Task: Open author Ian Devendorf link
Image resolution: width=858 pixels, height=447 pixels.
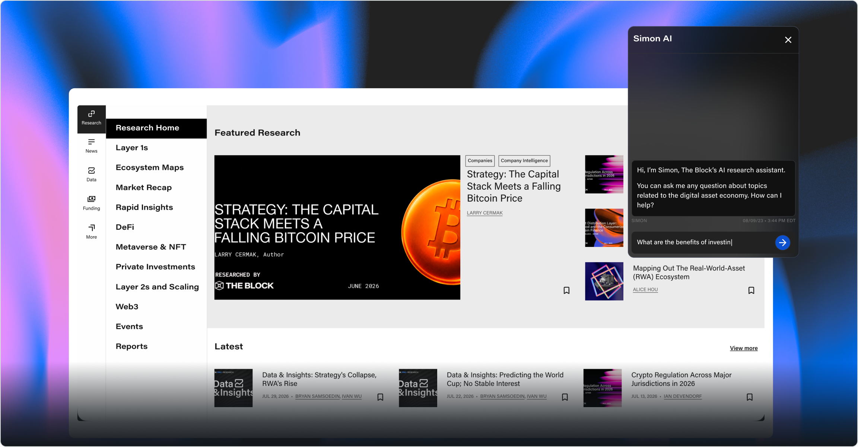Action: click(683, 396)
